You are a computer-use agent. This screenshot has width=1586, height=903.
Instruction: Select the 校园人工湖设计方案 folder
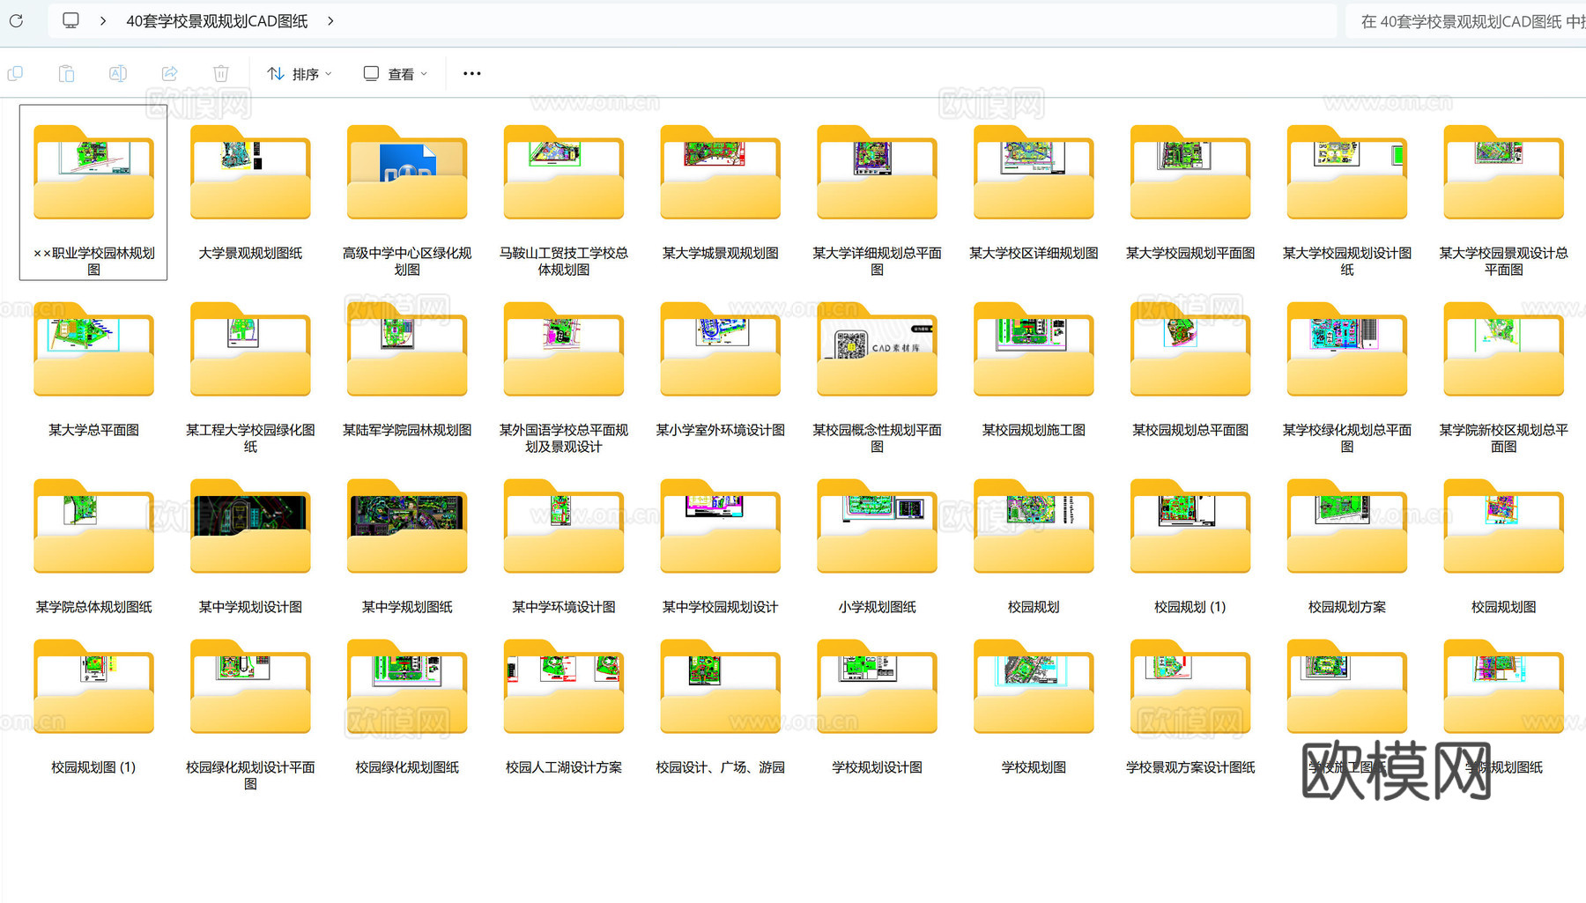[x=563, y=687]
